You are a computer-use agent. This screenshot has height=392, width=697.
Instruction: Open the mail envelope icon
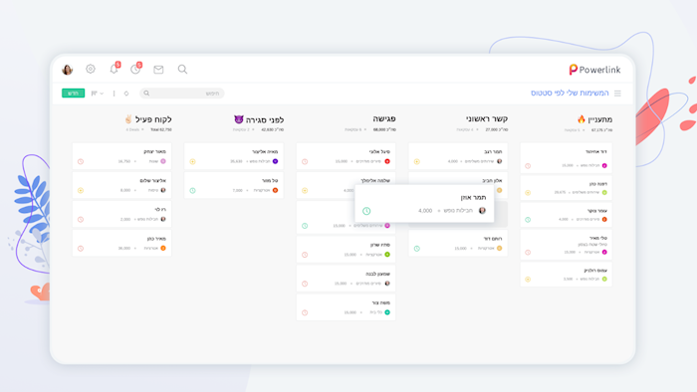(x=158, y=70)
